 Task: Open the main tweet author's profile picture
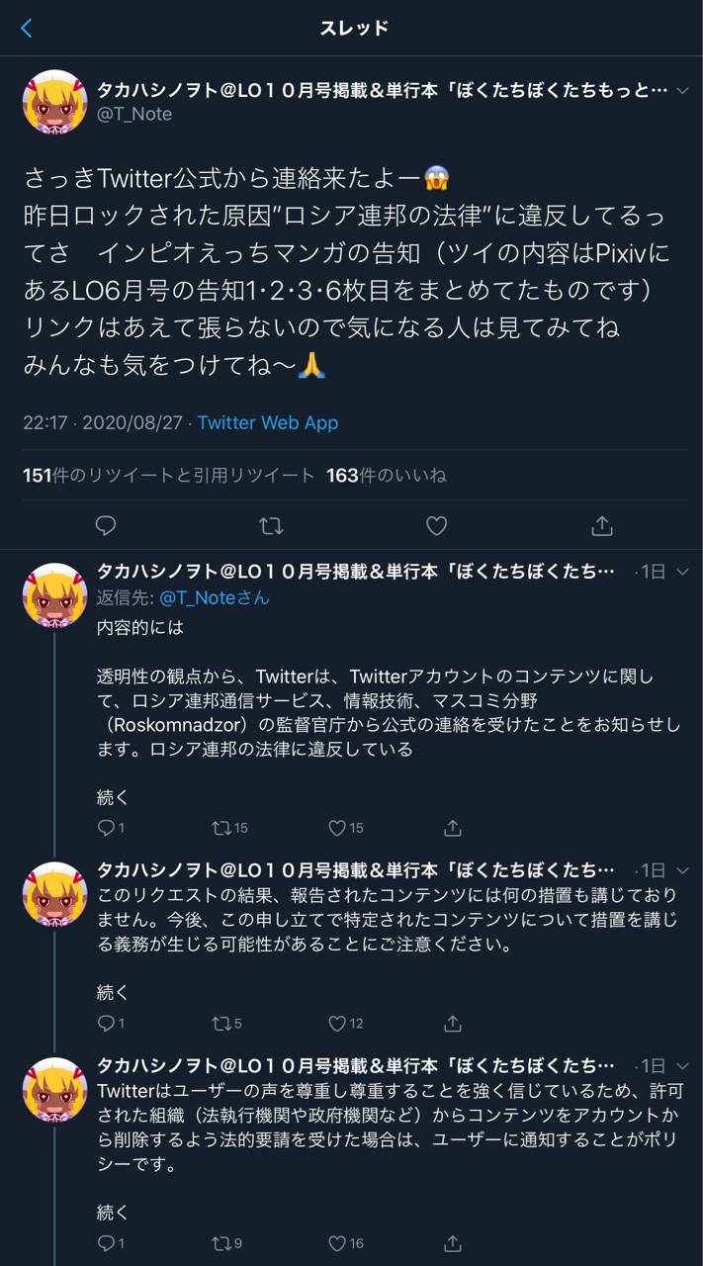[x=54, y=102]
